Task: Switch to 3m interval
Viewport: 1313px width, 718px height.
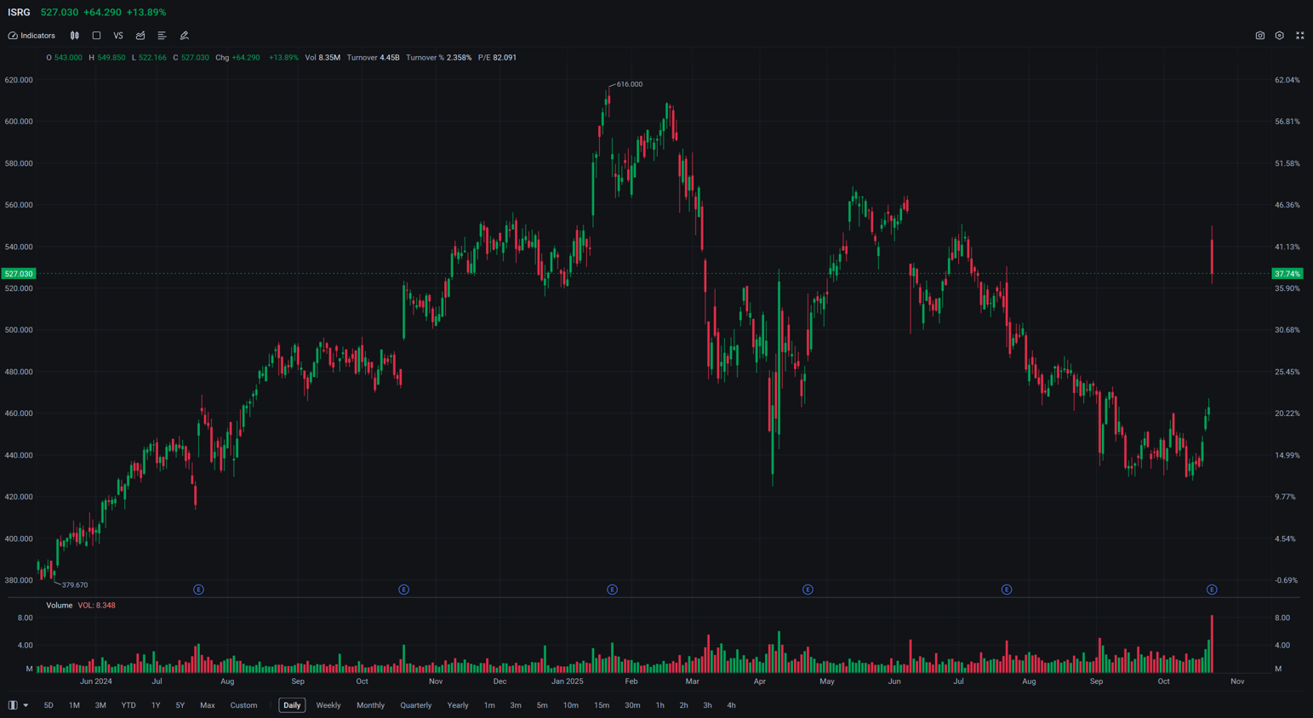Action: [x=516, y=705]
